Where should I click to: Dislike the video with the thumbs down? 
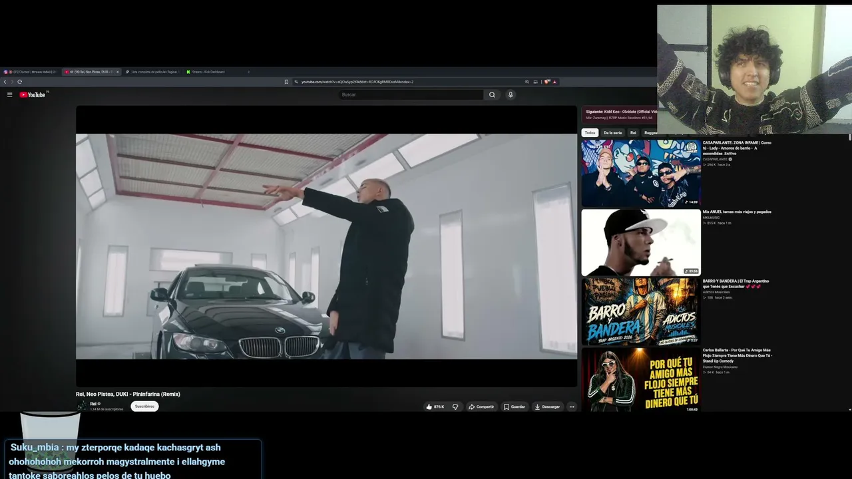pos(455,406)
